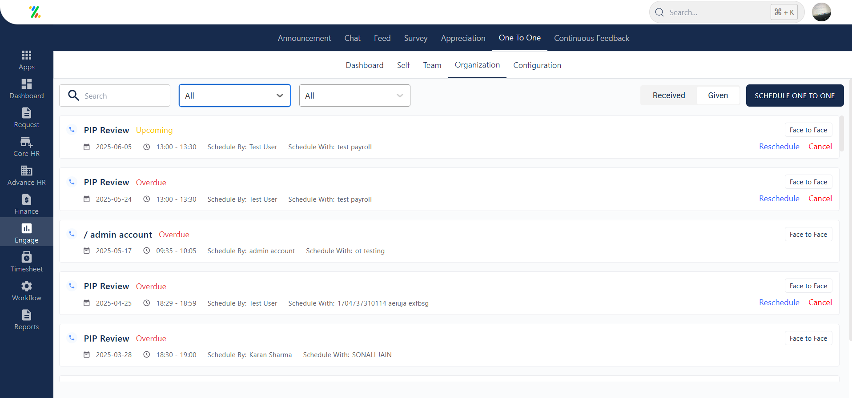Switch to Continuous Feedback tab

coord(591,38)
